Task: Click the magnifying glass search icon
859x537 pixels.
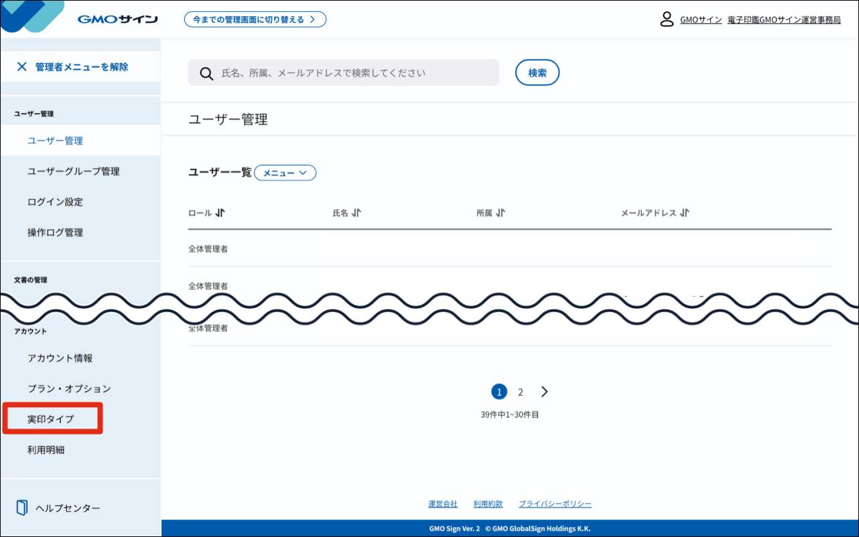Action: 206,72
